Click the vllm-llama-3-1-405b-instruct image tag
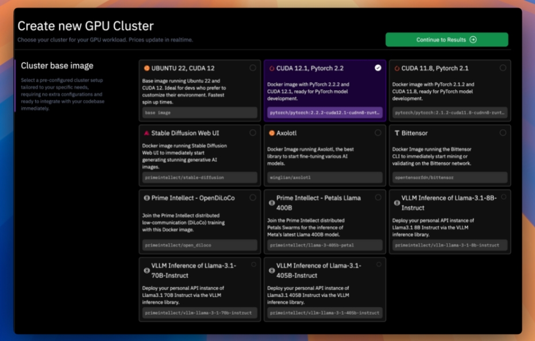 click(x=325, y=312)
